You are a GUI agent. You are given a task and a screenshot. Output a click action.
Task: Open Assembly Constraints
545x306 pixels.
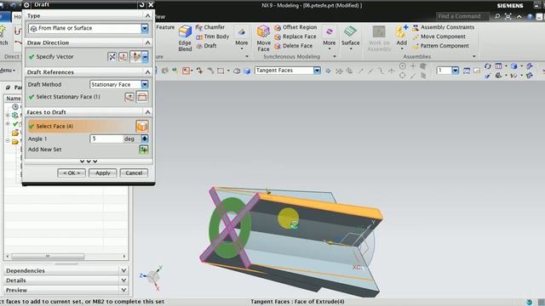coord(443,27)
